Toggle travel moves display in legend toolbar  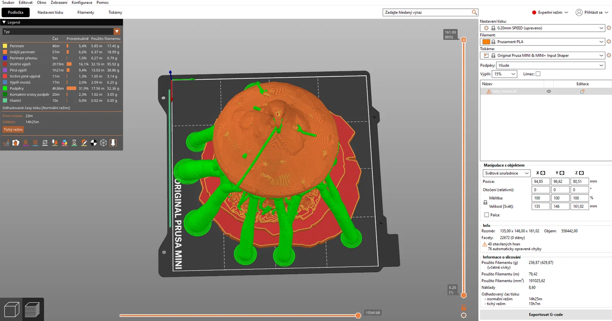(6, 143)
